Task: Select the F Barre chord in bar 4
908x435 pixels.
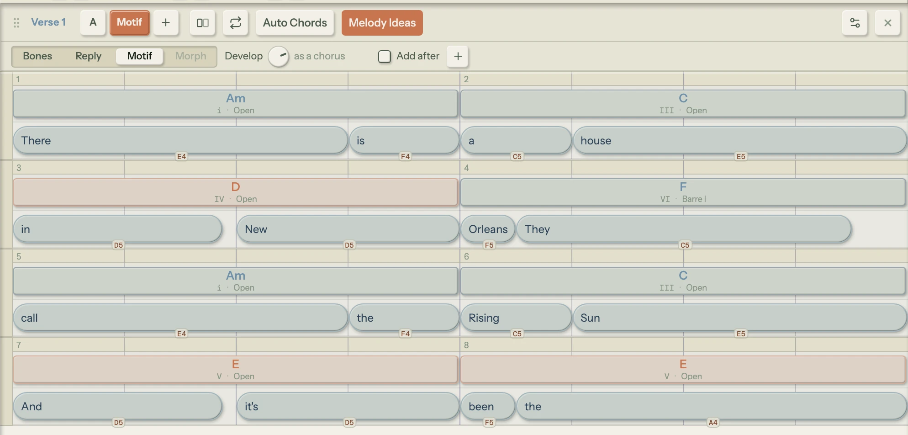Action: [683, 192]
